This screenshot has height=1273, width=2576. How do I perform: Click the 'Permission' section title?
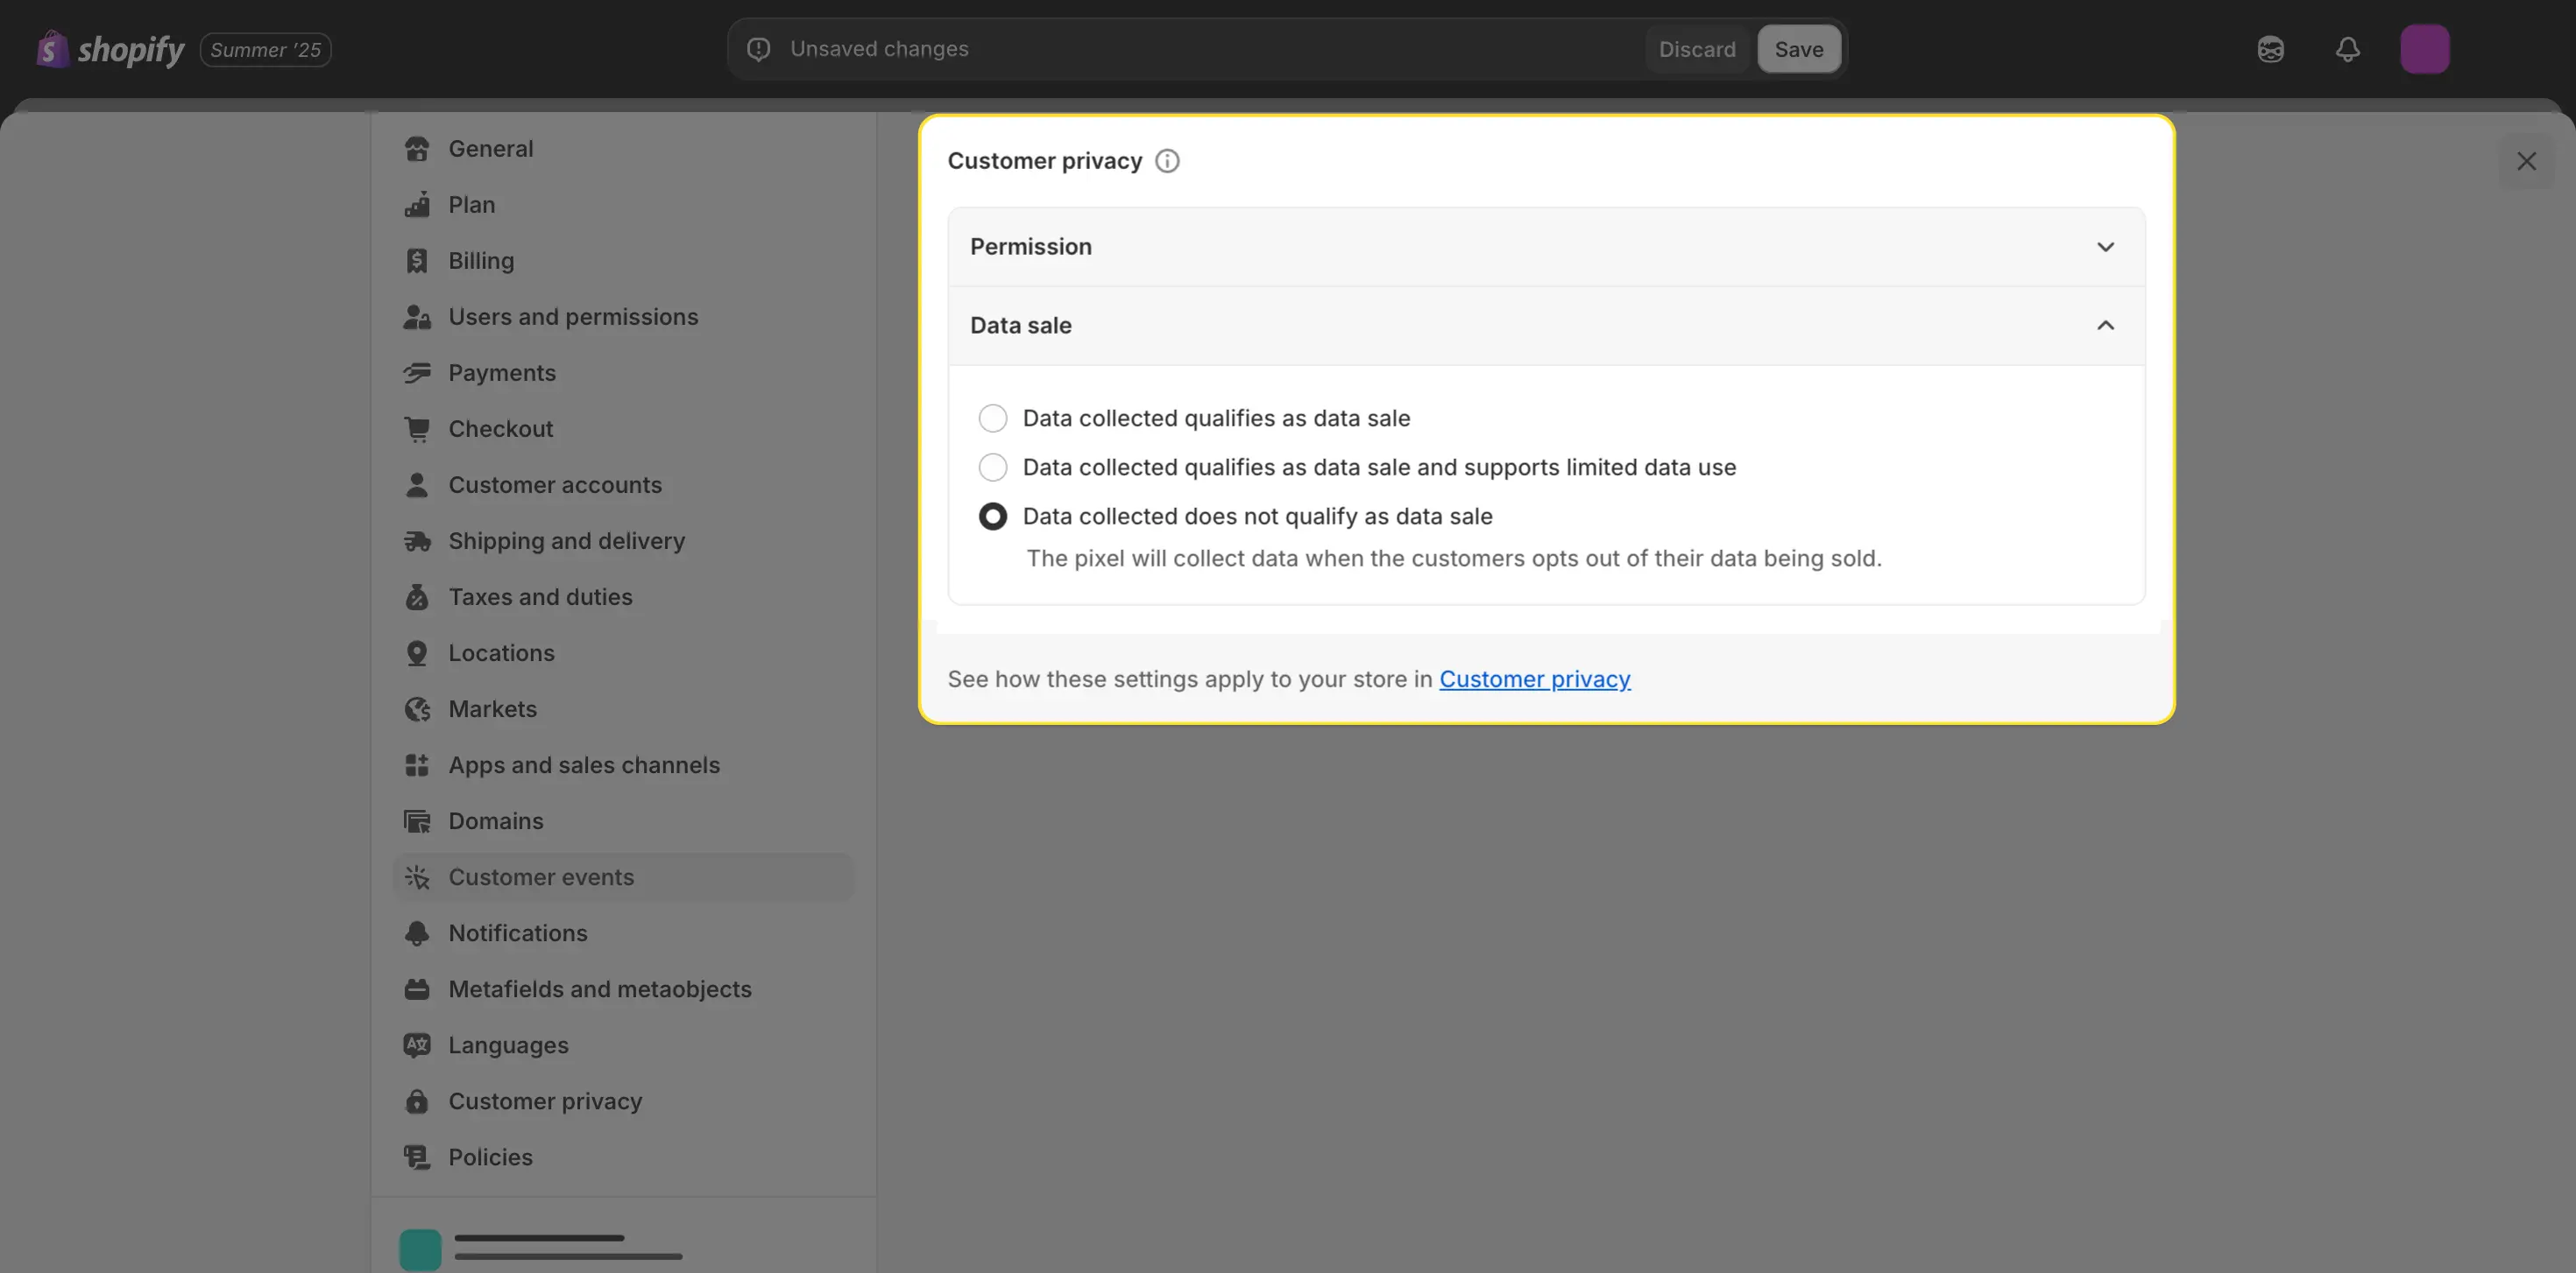click(x=1030, y=247)
